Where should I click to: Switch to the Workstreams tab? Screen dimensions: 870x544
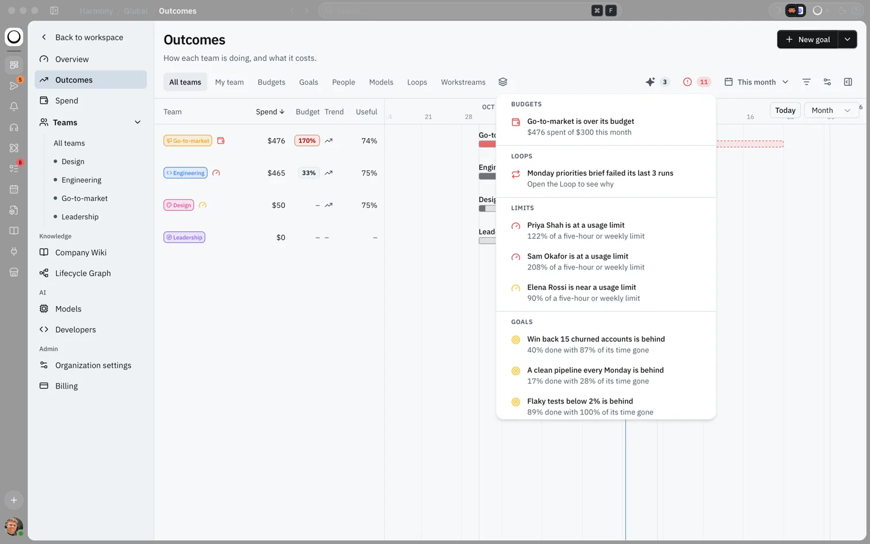tap(463, 82)
